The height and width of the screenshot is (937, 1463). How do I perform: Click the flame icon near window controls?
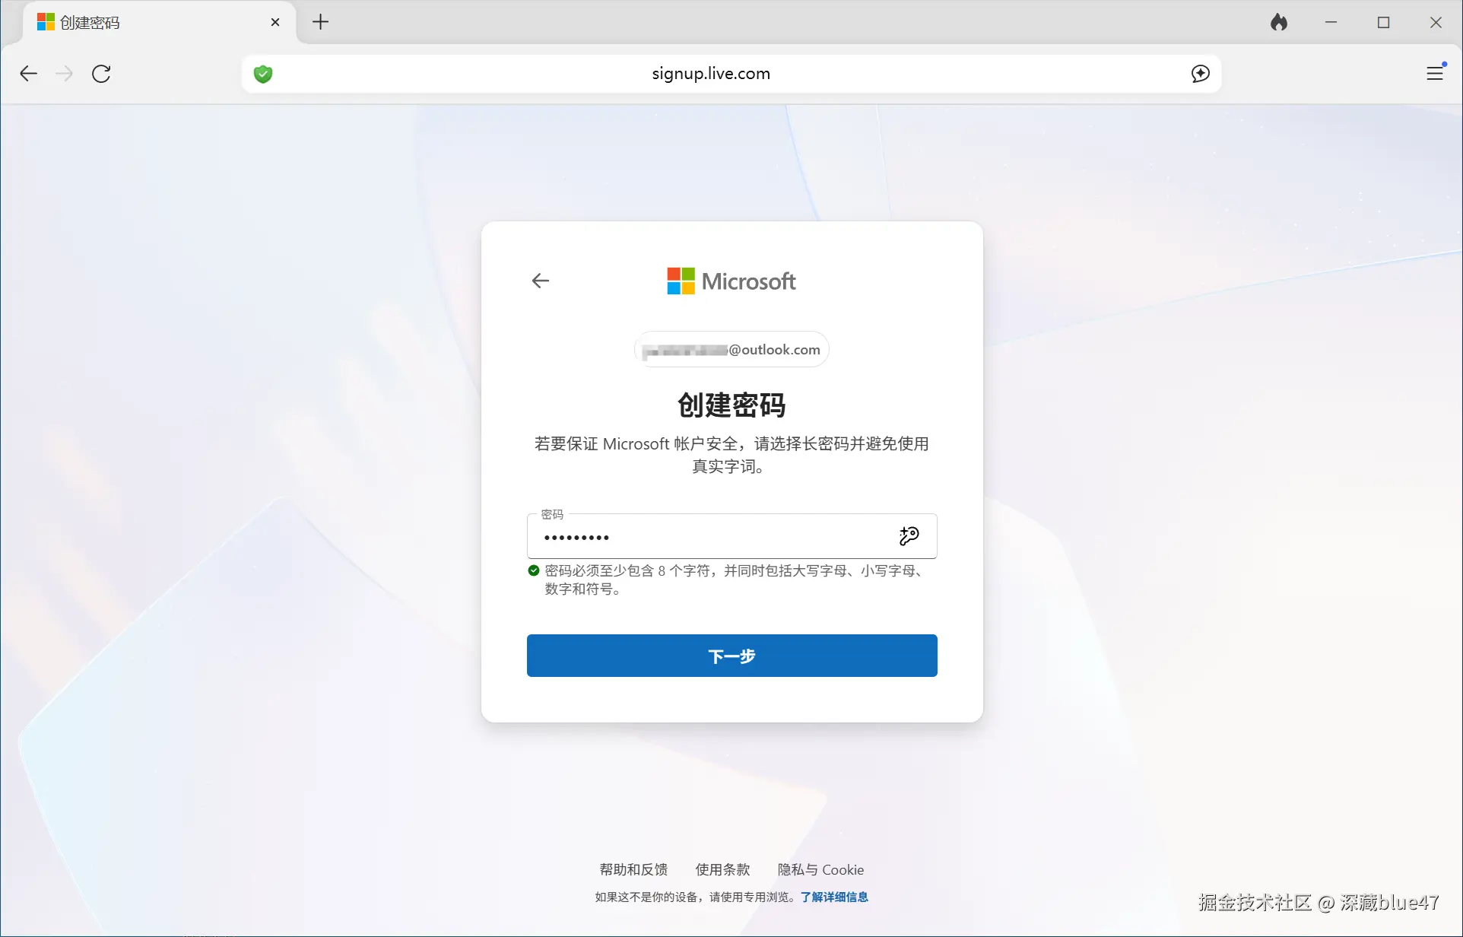click(x=1280, y=22)
